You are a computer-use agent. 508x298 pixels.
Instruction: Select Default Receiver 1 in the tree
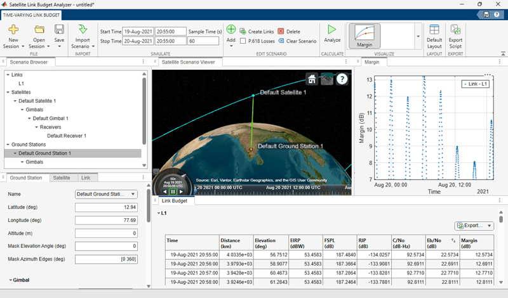coord(67,136)
